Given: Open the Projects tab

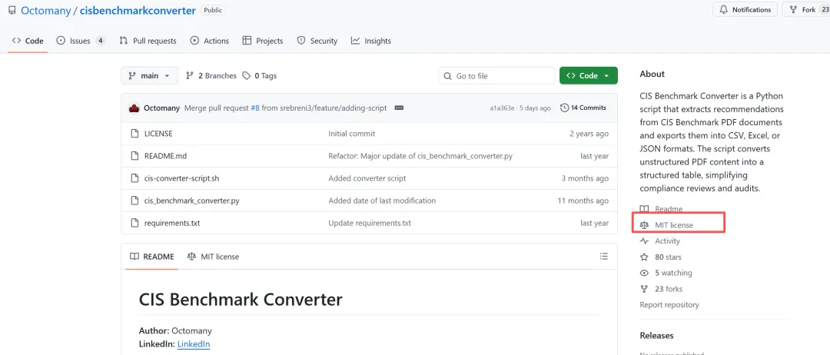Looking at the screenshot, I should click(x=263, y=41).
